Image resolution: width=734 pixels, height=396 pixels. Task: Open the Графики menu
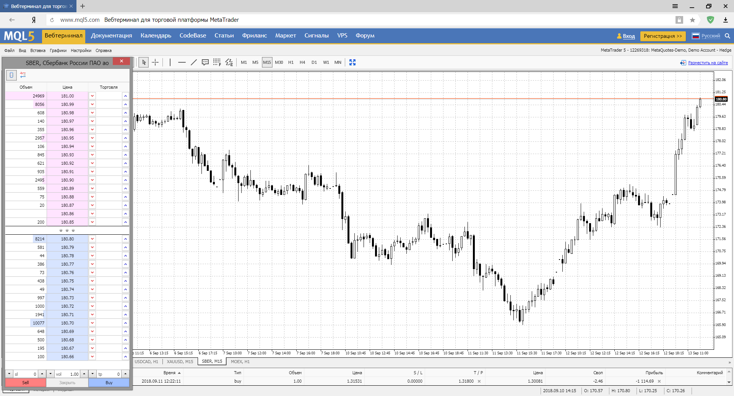(58, 50)
